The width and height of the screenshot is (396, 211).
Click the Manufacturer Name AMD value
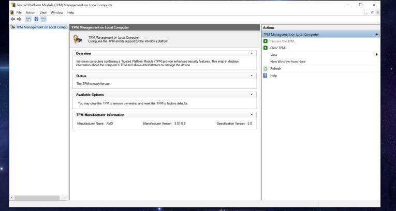point(110,124)
